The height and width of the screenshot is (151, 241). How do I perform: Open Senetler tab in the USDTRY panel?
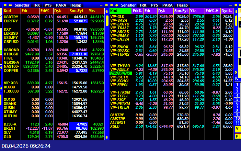pos(22,5)
